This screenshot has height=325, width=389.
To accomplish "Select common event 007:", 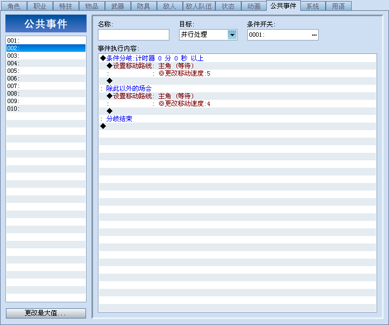I will pyautogui.click(x=46, y=86).
